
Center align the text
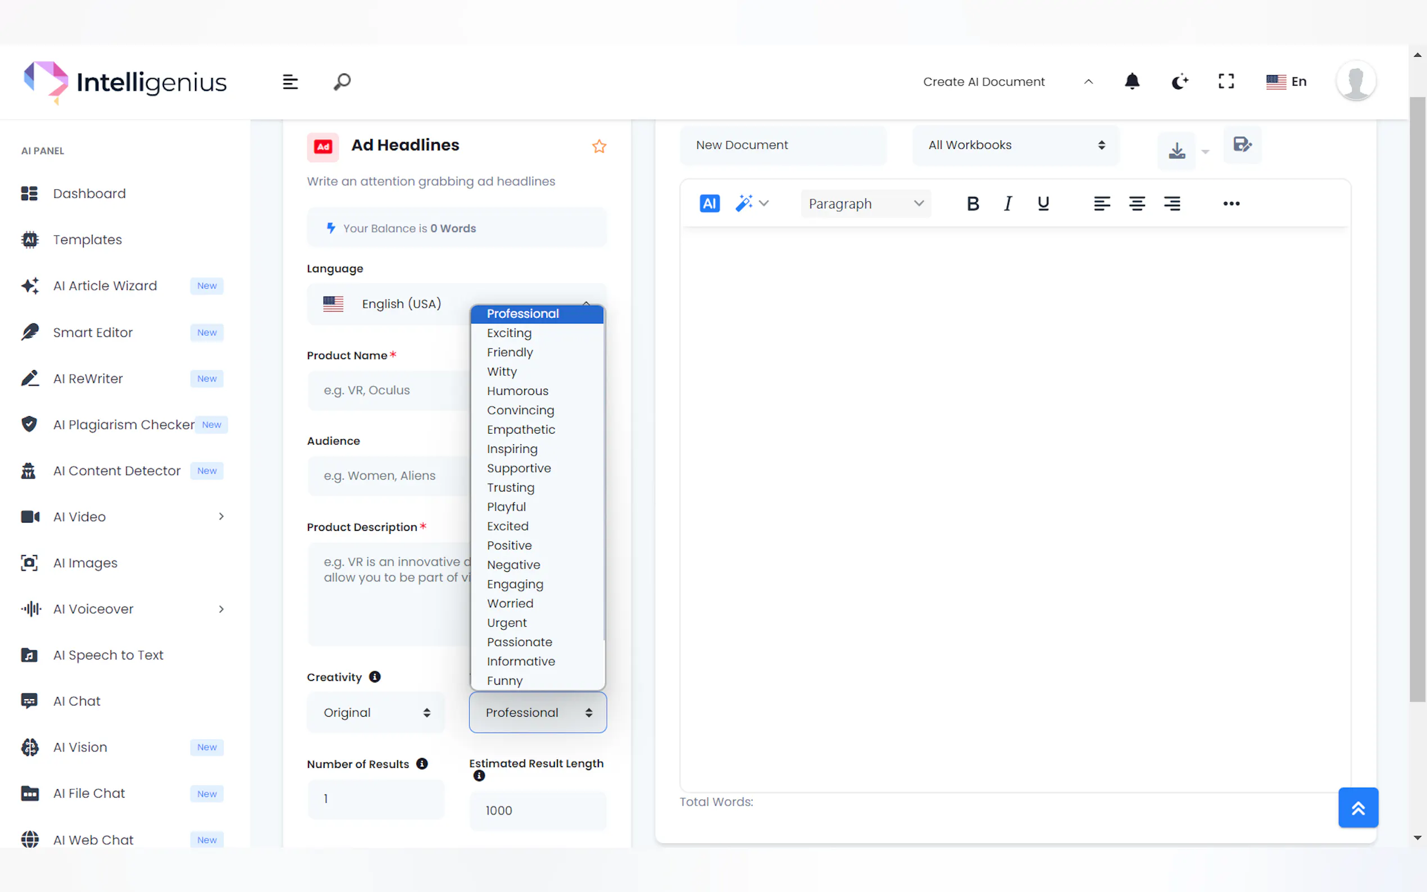point(1136,203)
